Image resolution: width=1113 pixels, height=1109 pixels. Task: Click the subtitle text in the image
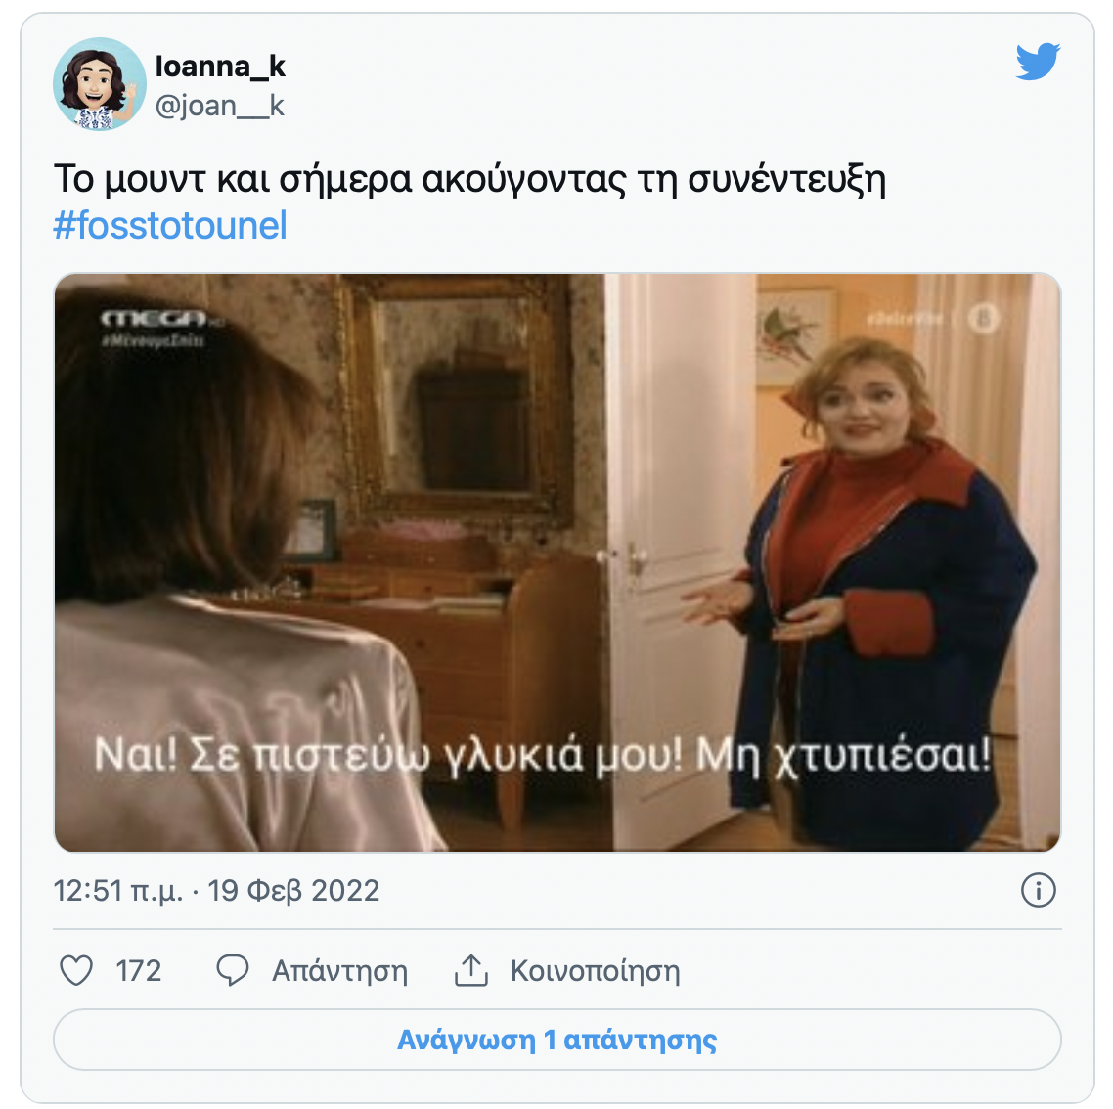pos(543,755)
